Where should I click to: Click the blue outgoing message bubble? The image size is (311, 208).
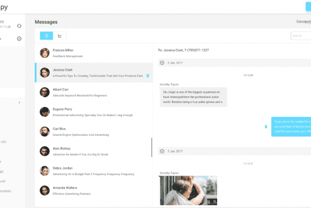coord(291,127)
